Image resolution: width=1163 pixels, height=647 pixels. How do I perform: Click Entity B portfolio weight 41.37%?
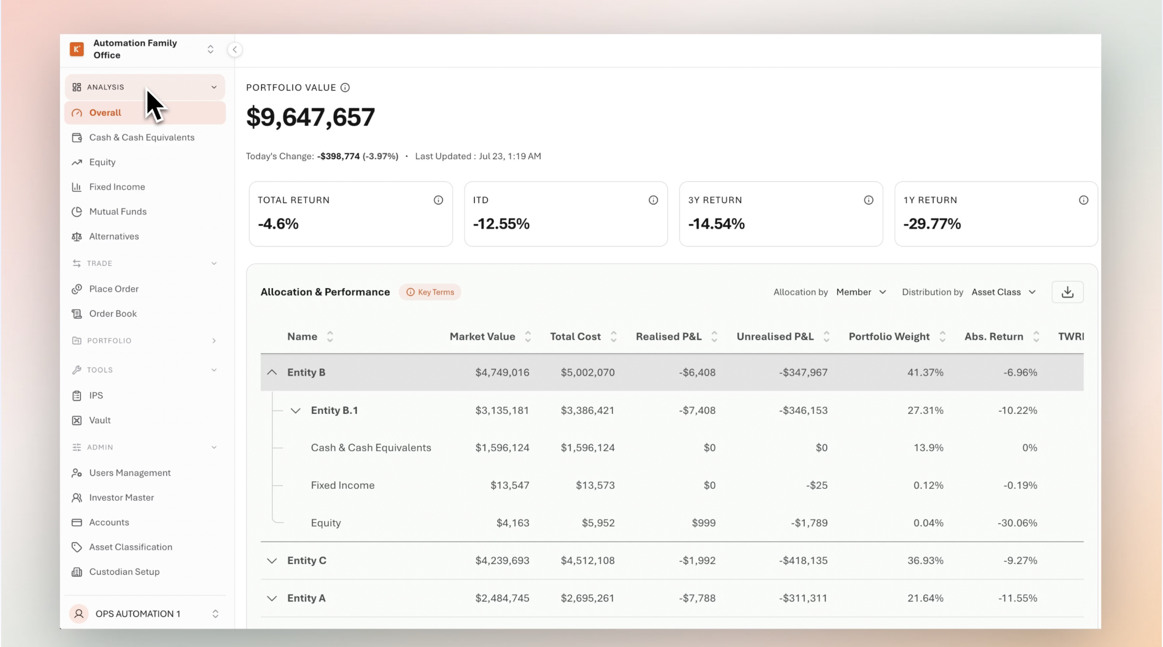(x=925, y=373)
